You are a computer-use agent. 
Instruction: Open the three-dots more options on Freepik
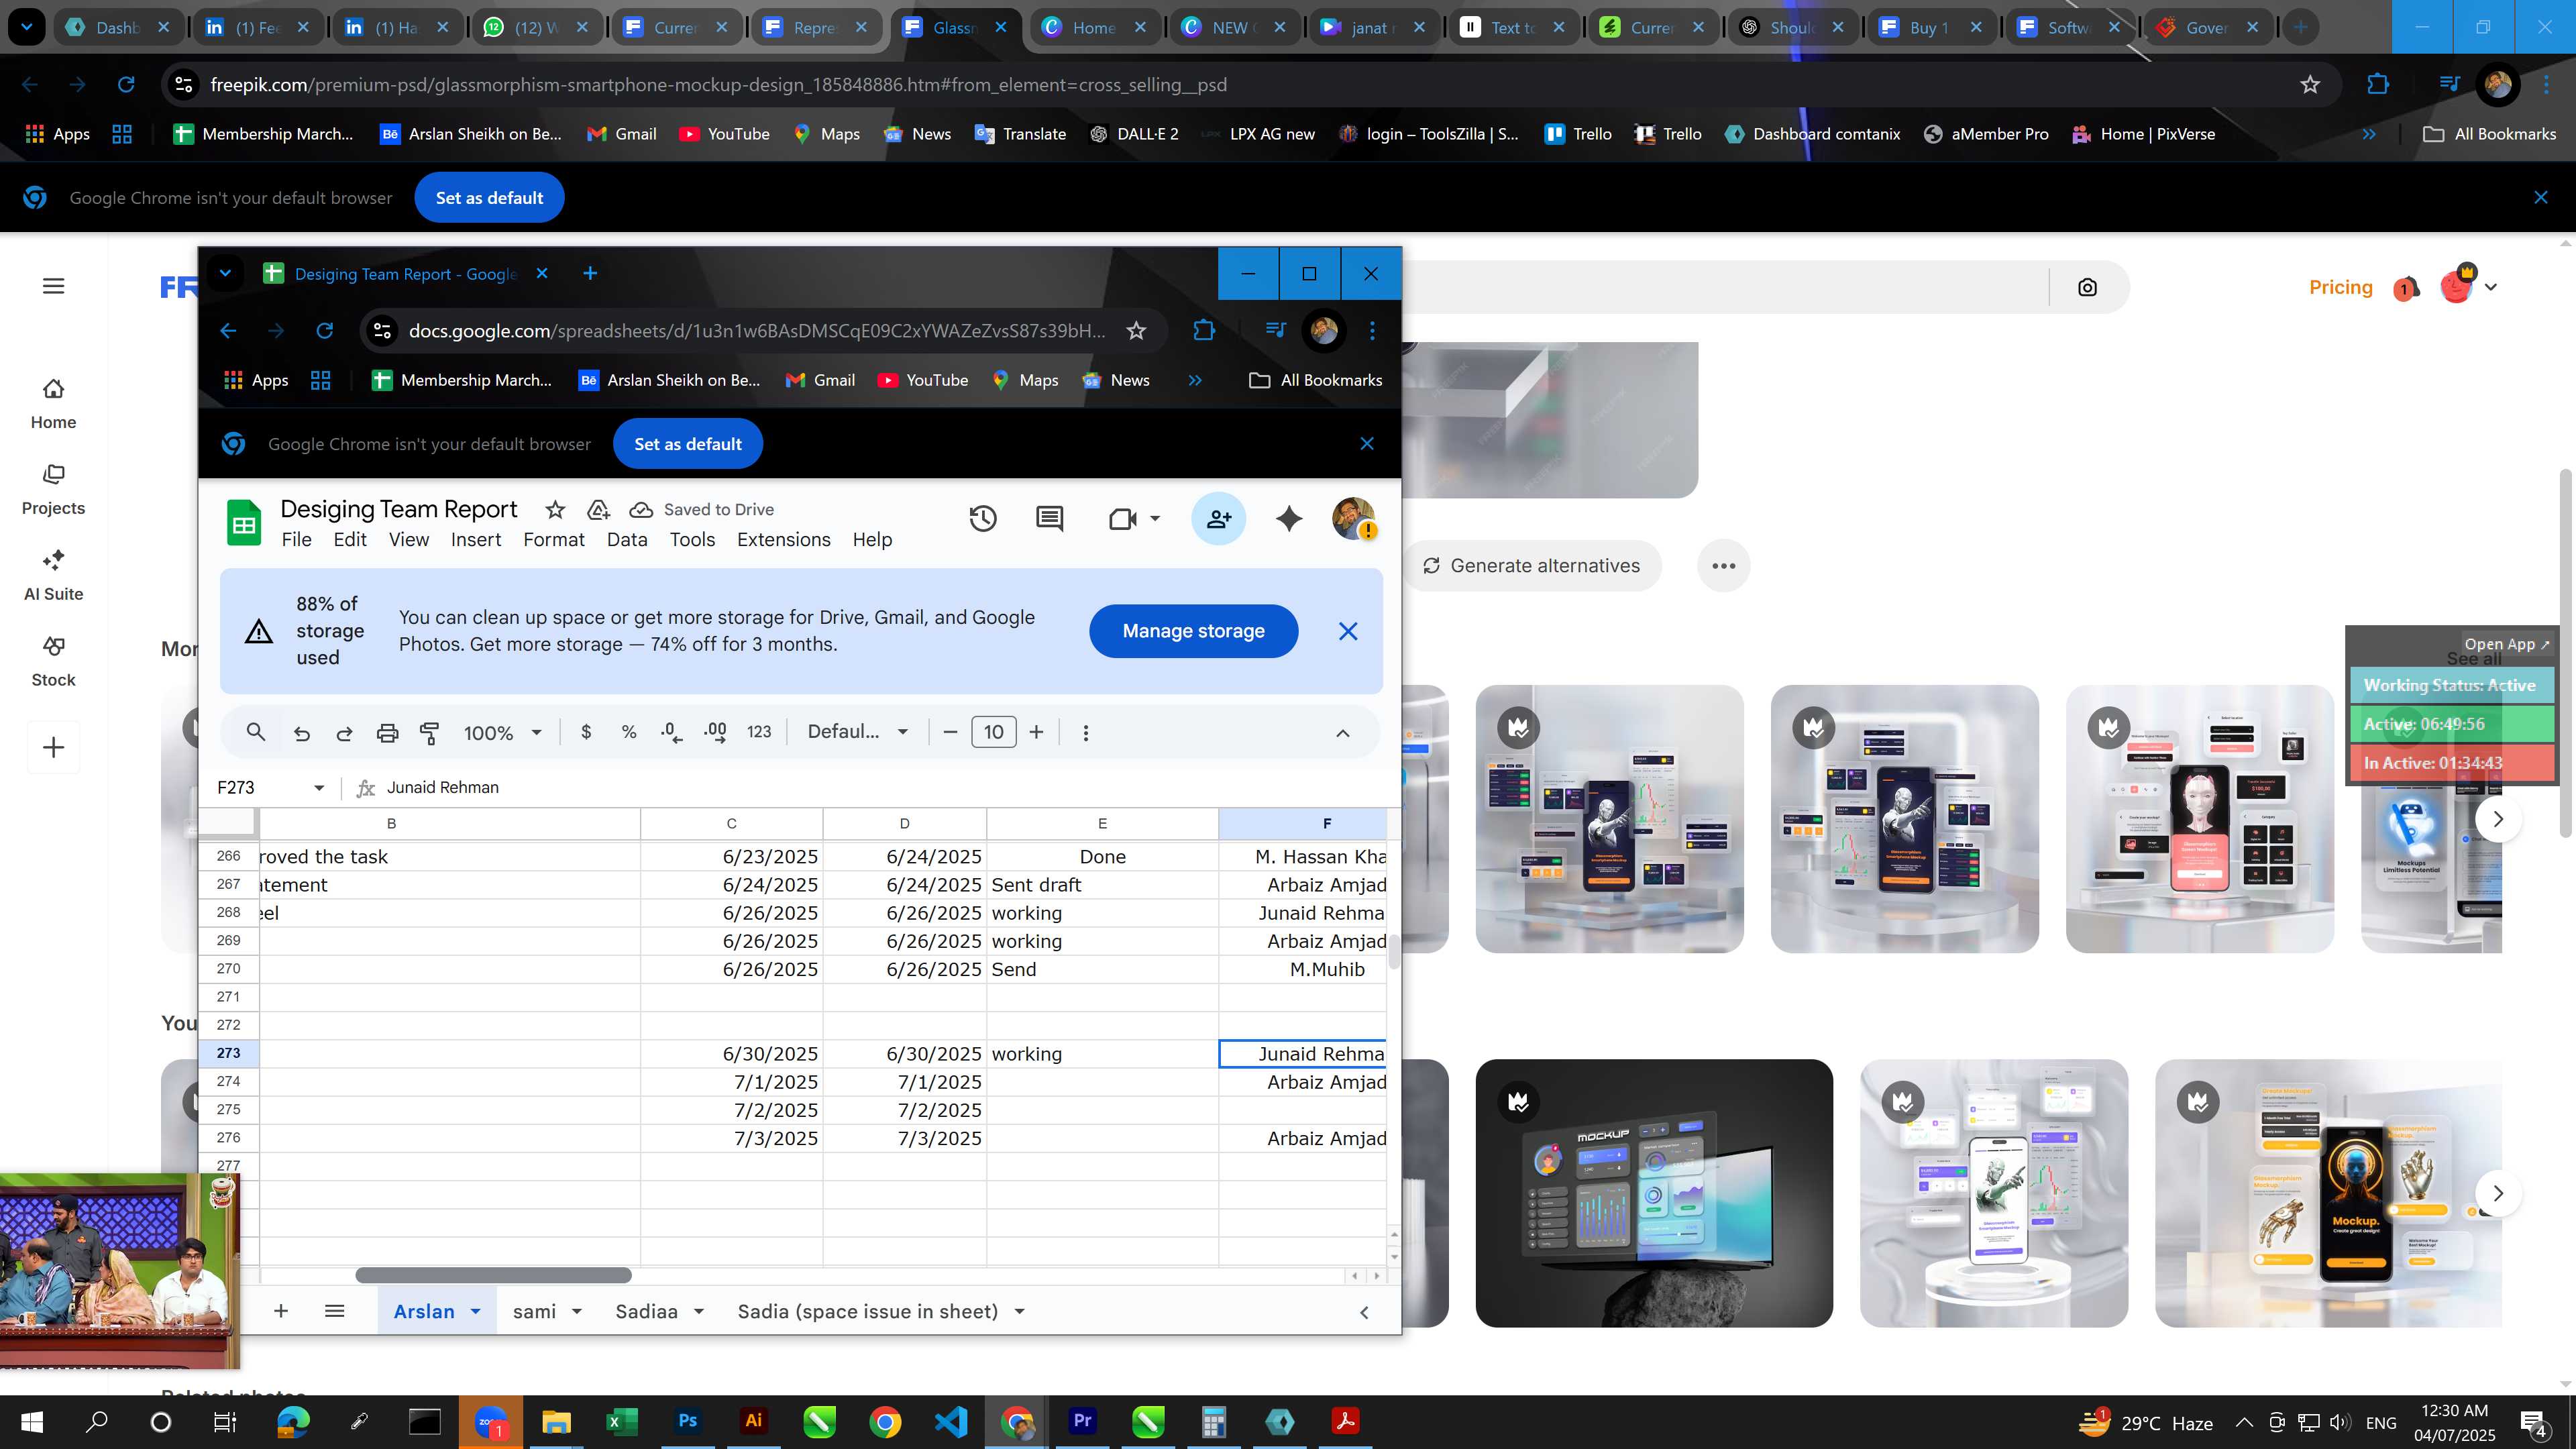1723,566
